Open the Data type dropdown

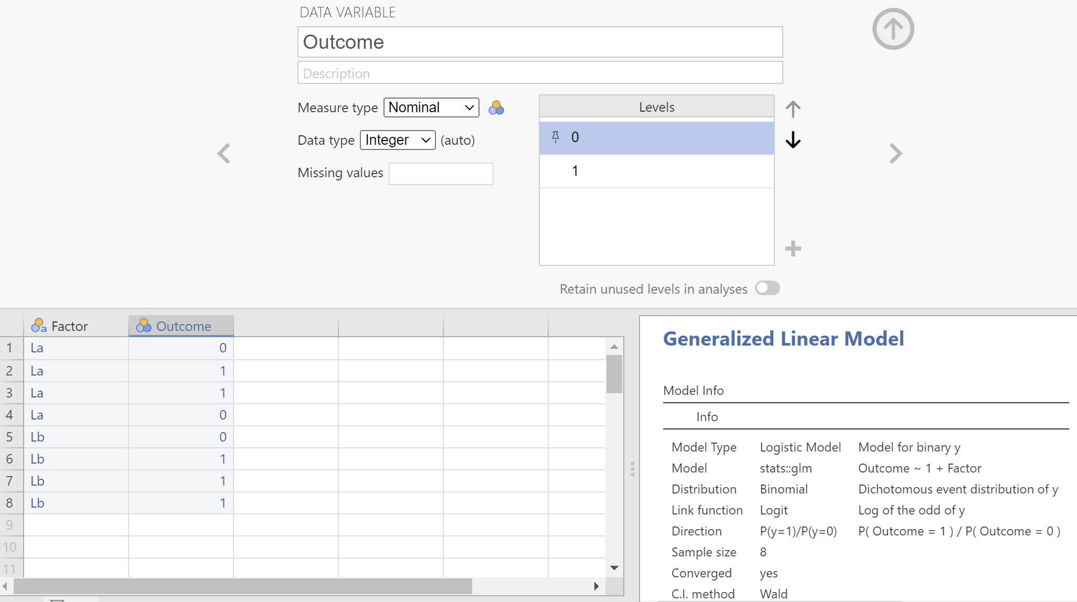(398, 140)
